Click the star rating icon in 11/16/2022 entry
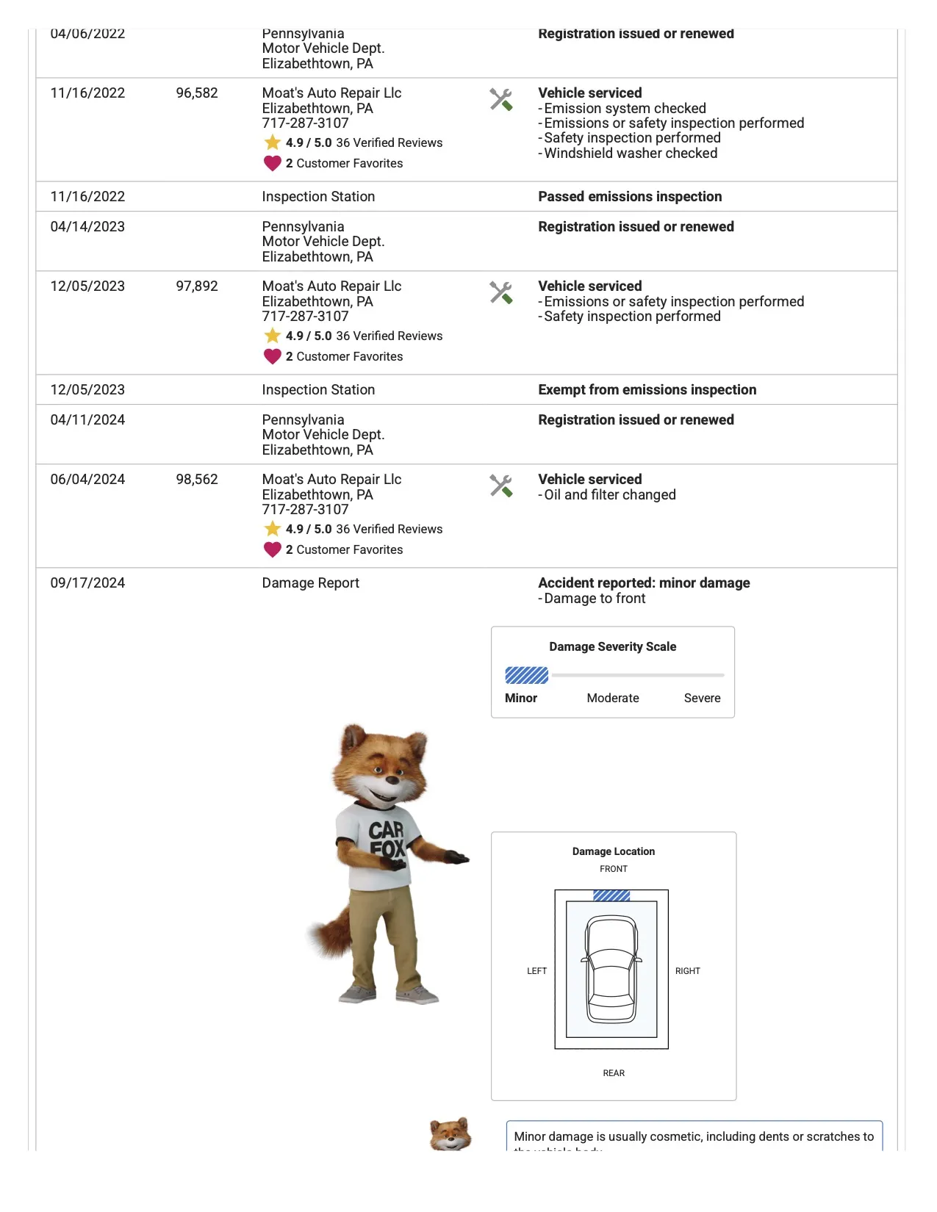 (x=273, y=143)
